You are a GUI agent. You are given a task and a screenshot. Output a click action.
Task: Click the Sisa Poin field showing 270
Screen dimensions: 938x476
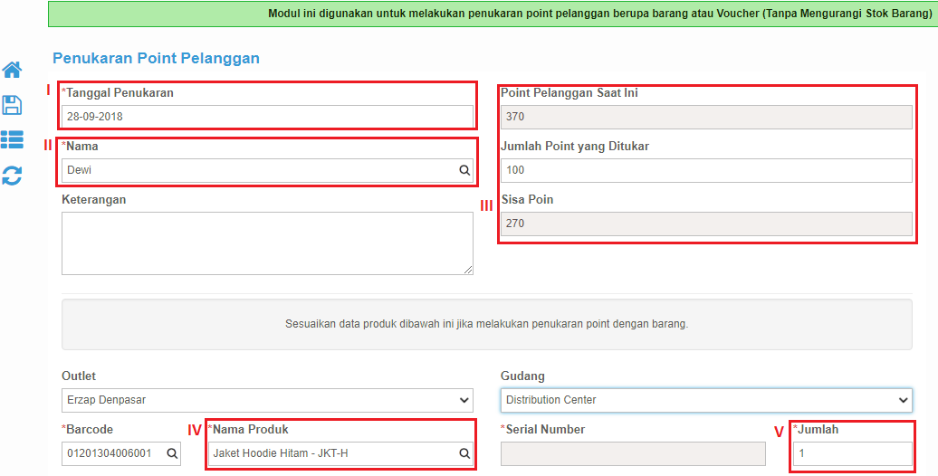click(x=706, y=224)
